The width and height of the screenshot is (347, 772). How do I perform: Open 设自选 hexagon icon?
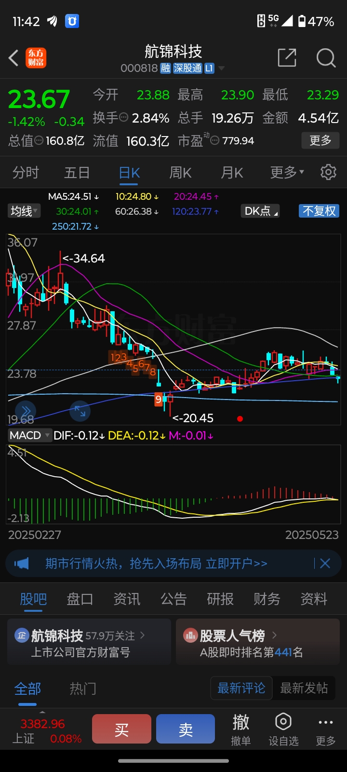point(283,722)
